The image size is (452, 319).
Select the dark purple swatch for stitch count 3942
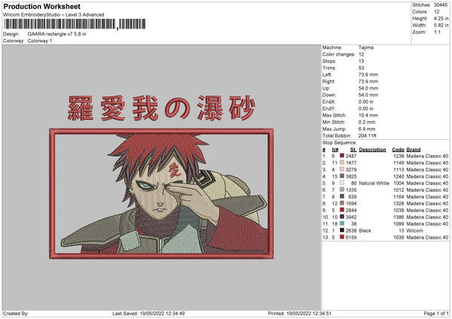(x=342, y=217)
